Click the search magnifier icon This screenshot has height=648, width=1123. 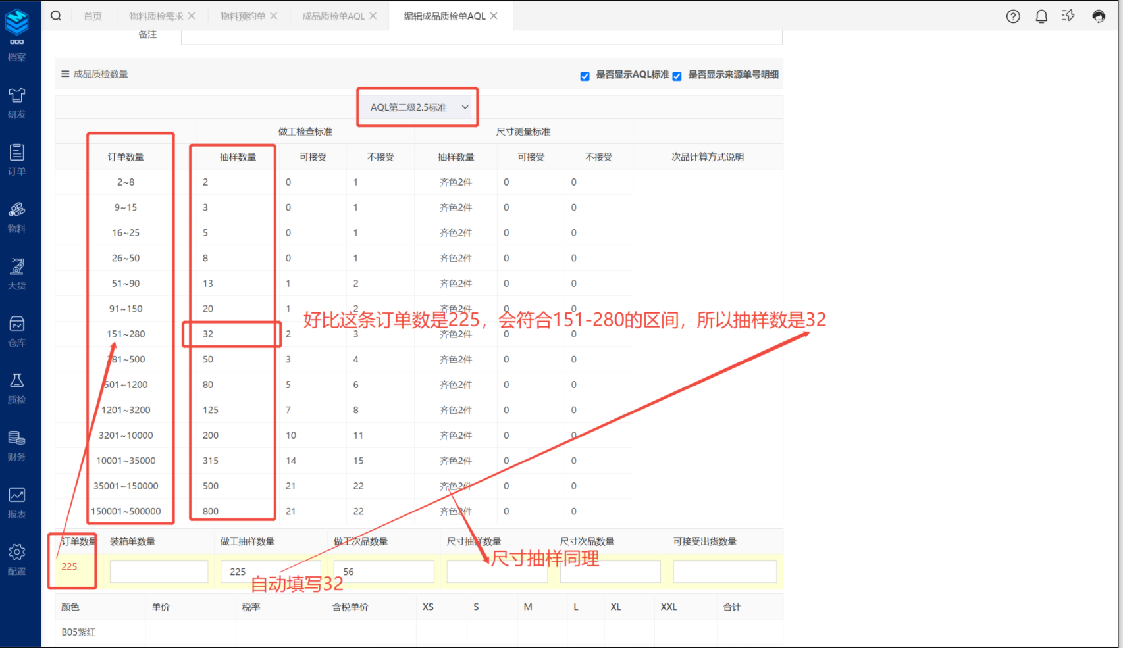56,16
